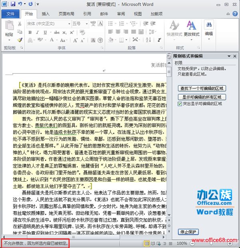Open 限制格式和编辑 pane options arrow
Viewport: 240px width, 248px height.
pyautogui.click(x=229, y=56)
